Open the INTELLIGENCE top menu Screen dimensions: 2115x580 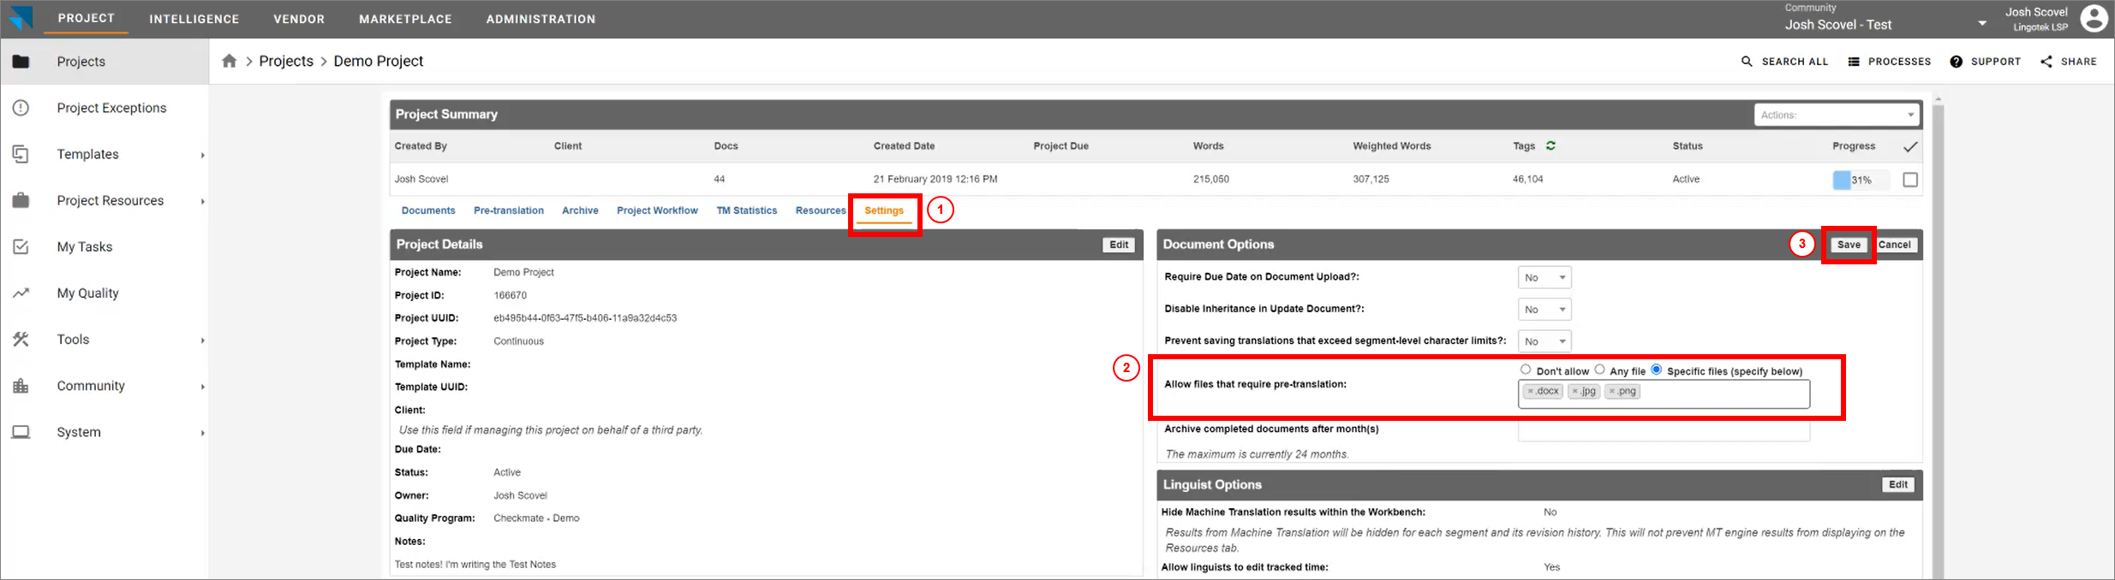click(194, 19)
